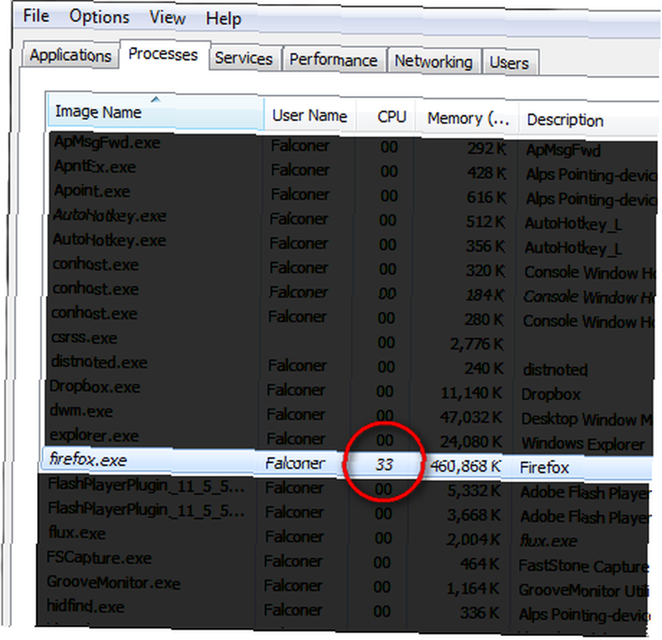
Task: Select conhost.exe using 184 K
Action: click(x=352, y=293)
